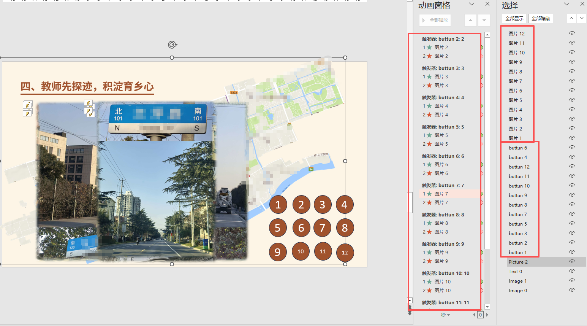Click the slide title 四、教师先探迹，积淀育乡心

(87, 86)
